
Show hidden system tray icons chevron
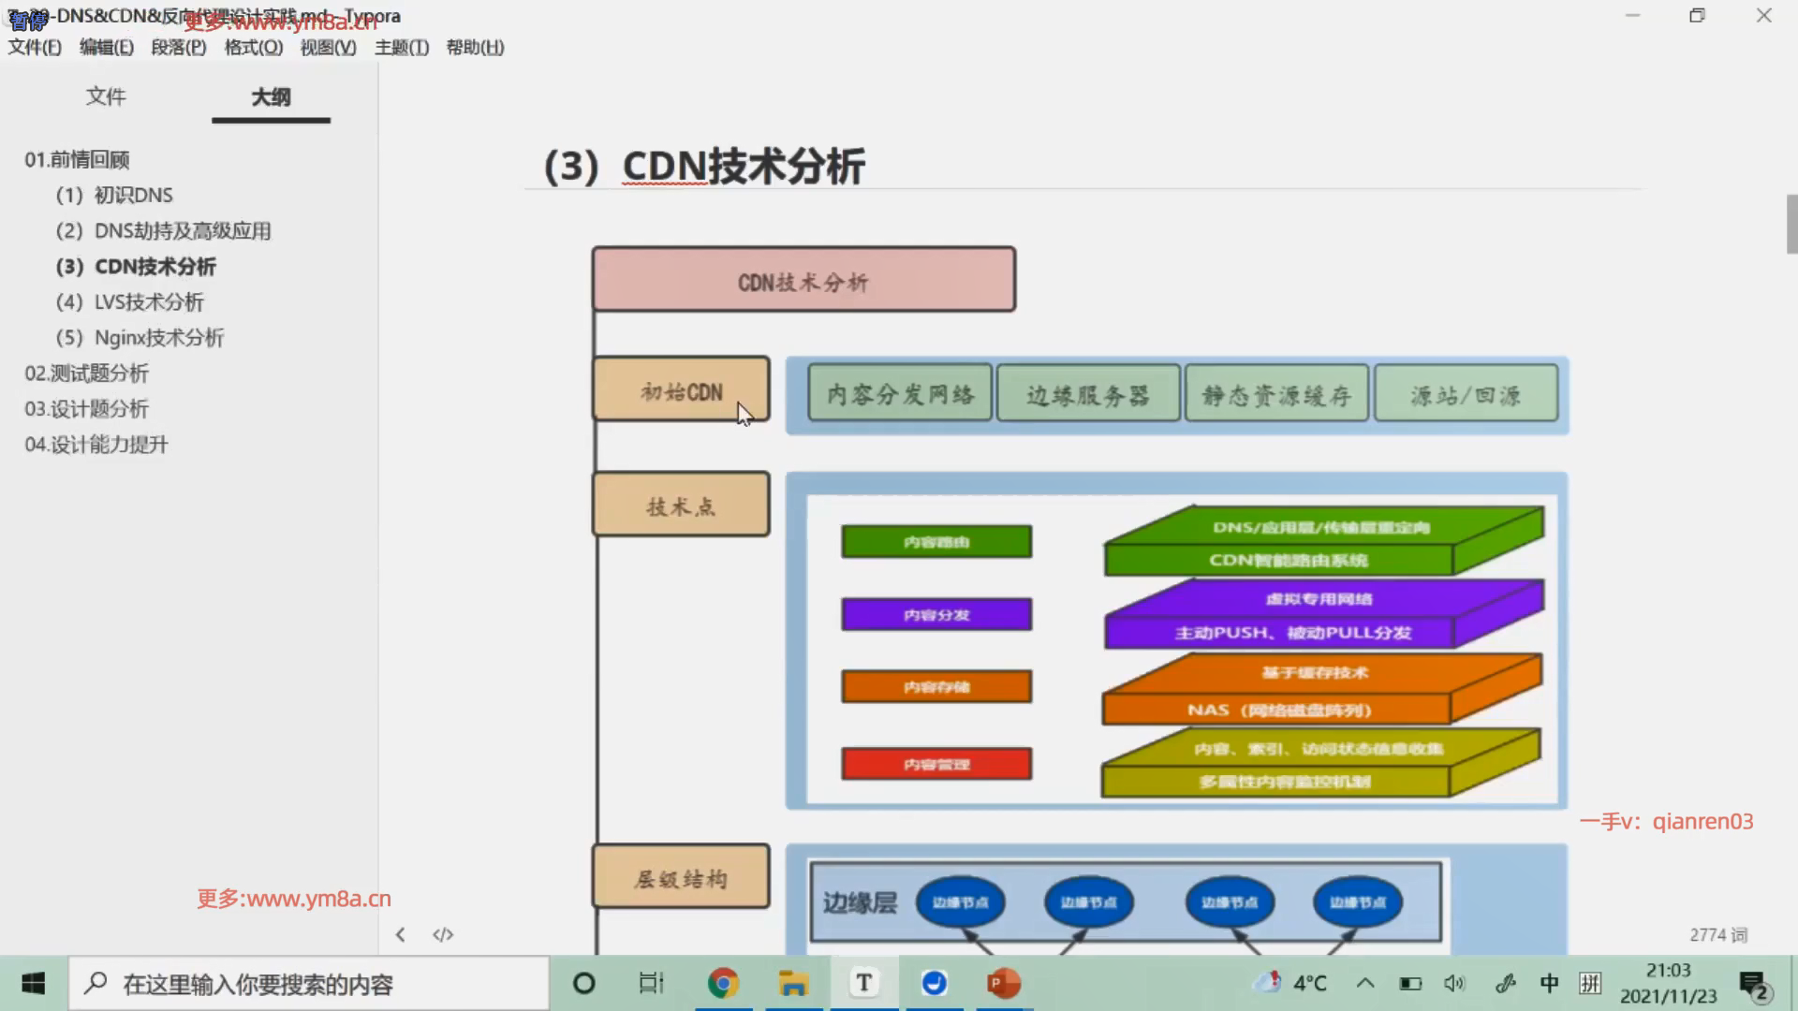1365,983
